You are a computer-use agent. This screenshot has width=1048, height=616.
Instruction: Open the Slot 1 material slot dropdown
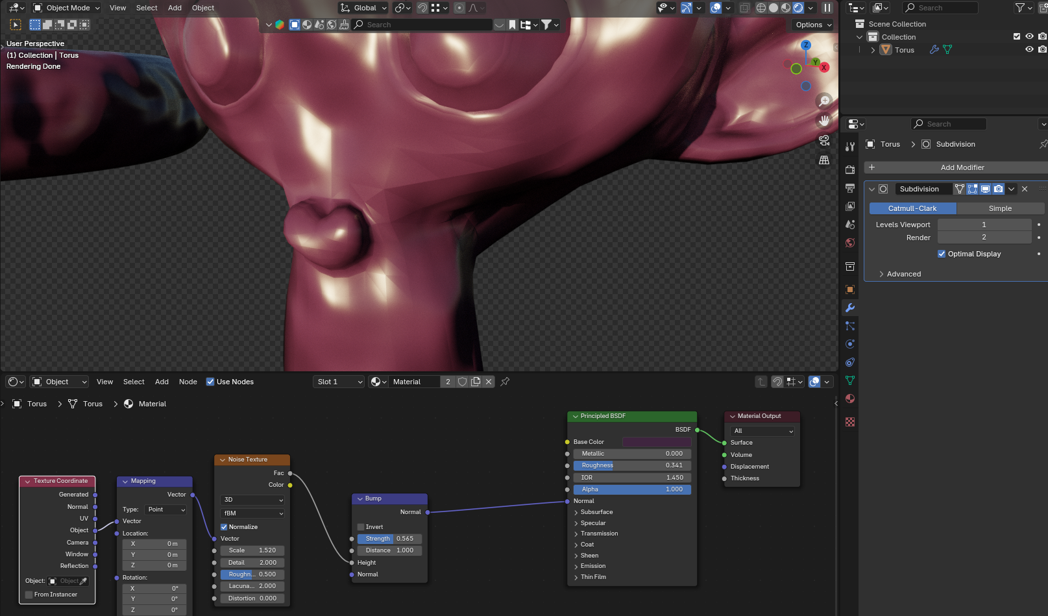(339, 382)
